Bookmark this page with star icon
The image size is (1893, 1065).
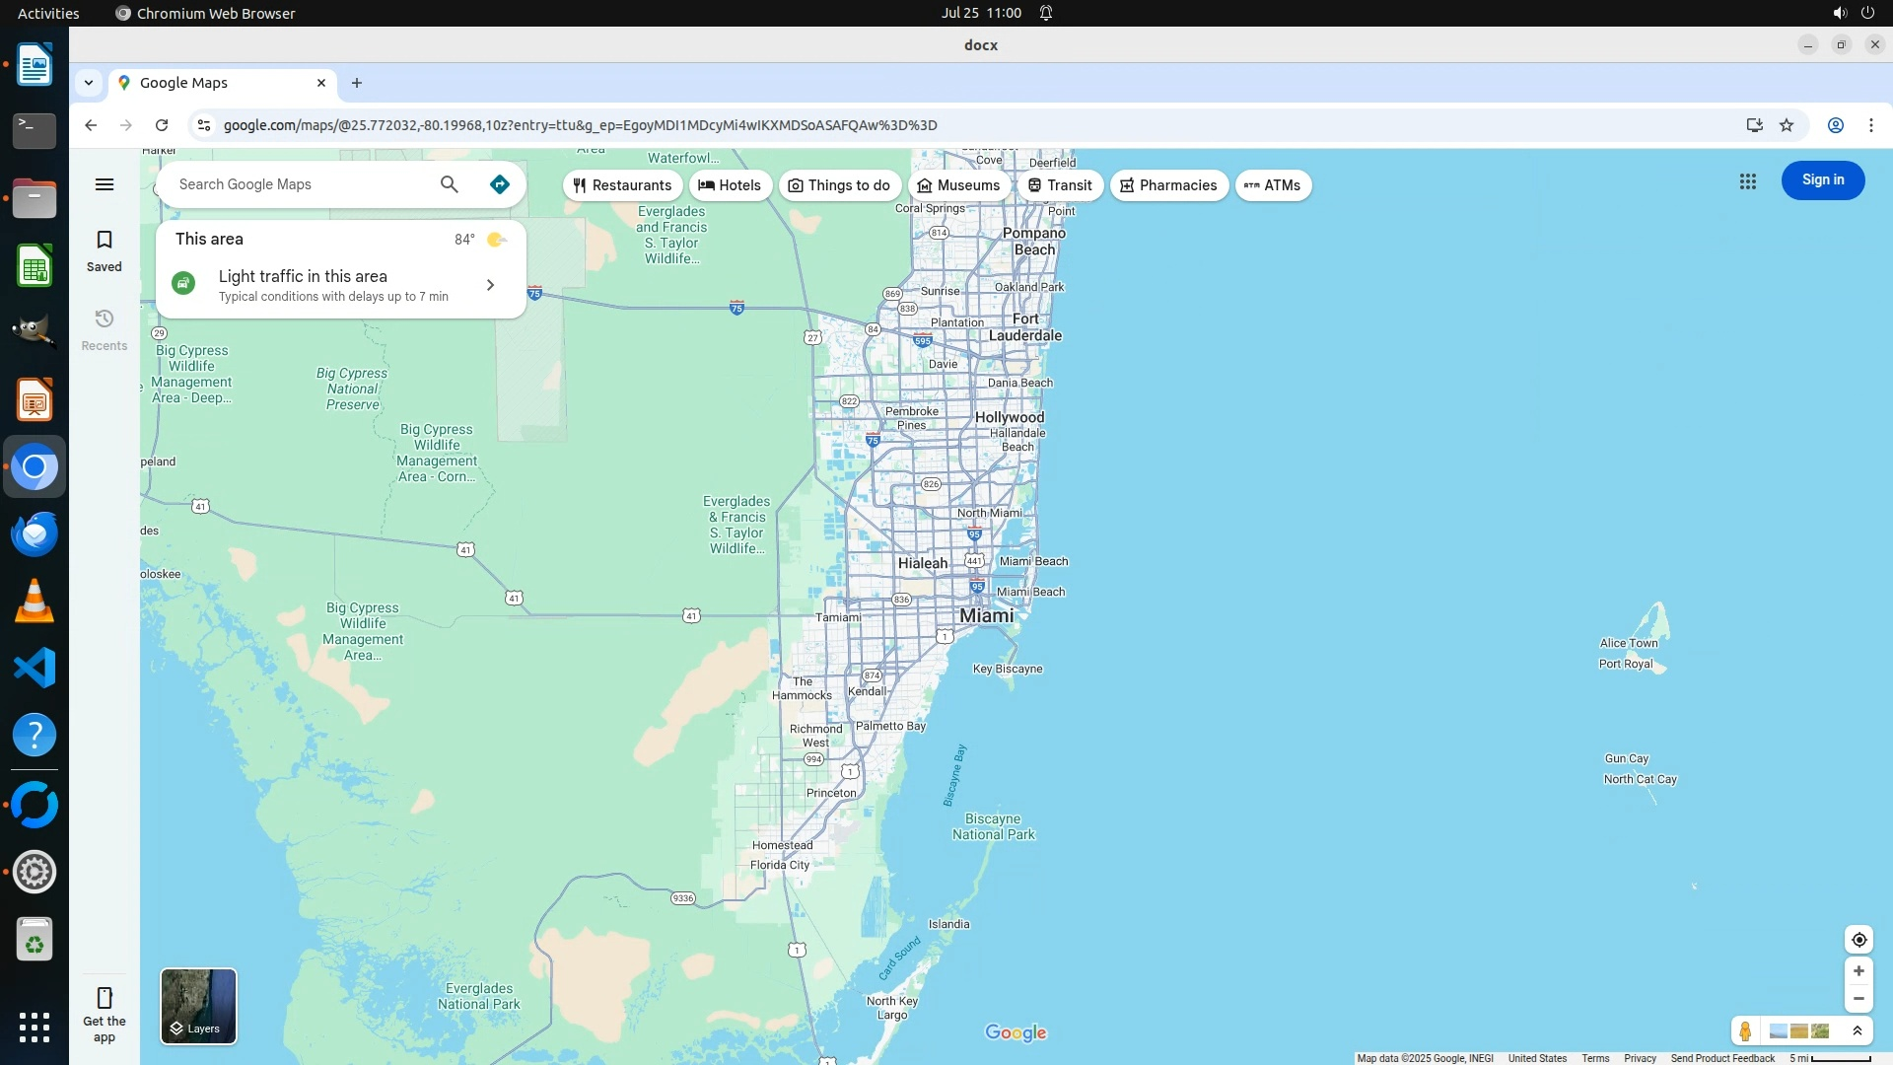click(x=1787, y=125)
